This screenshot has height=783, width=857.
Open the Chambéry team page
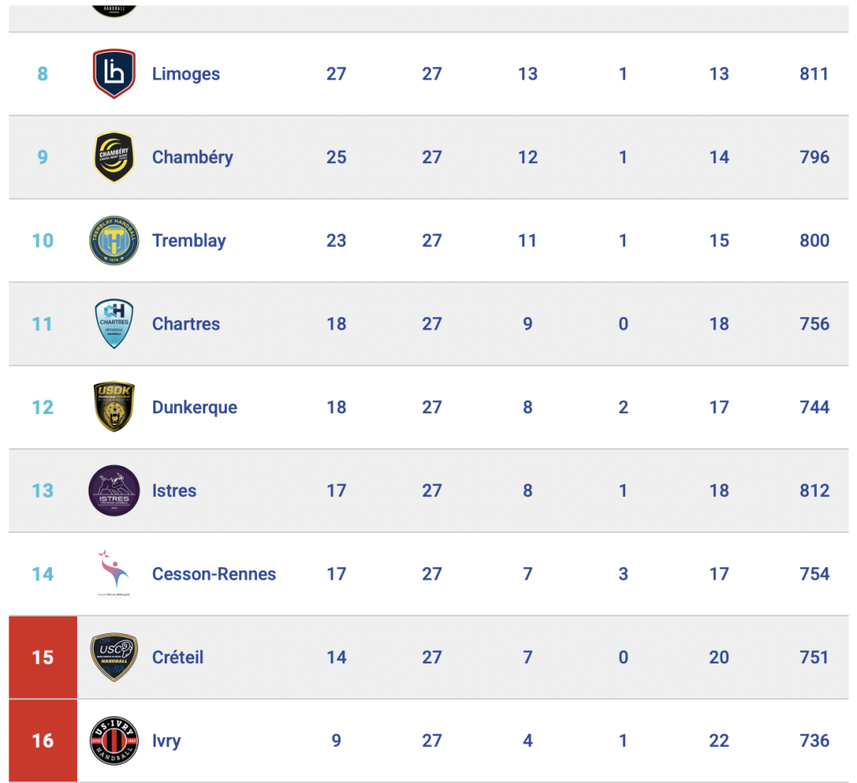tap(192, 157)
